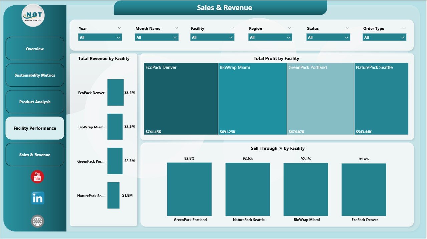Screen dimensions: 427x239
Task: Open the Facility filter dropdown
Action: (212, 37)
